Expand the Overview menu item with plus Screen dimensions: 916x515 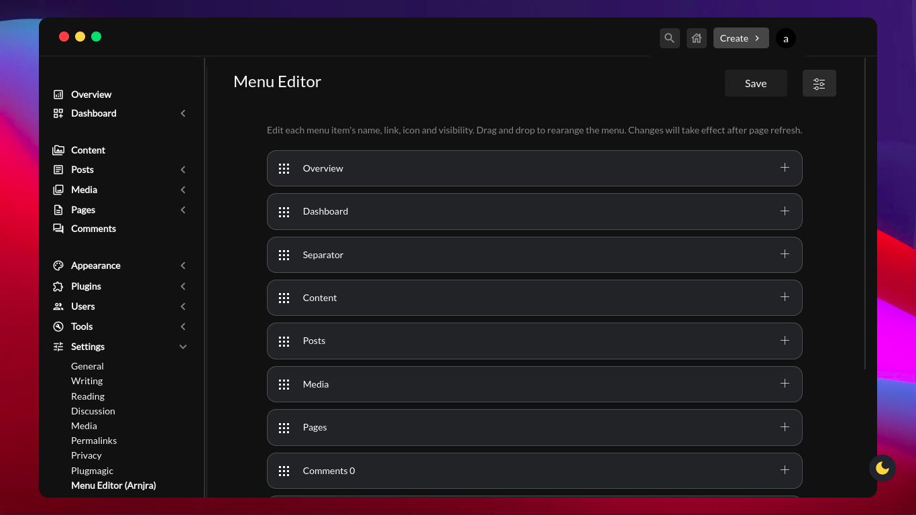785,168
